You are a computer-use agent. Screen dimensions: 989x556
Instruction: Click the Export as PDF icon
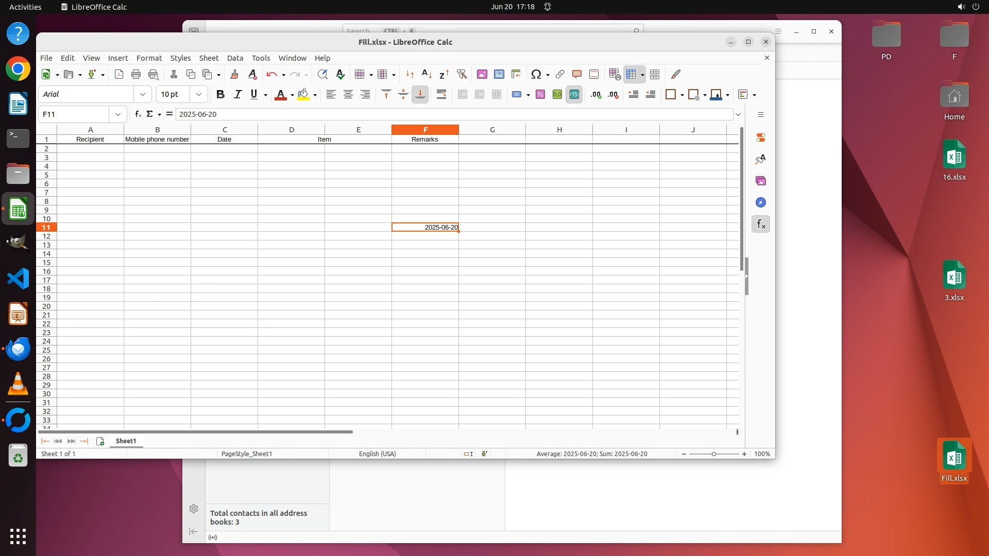119,75
